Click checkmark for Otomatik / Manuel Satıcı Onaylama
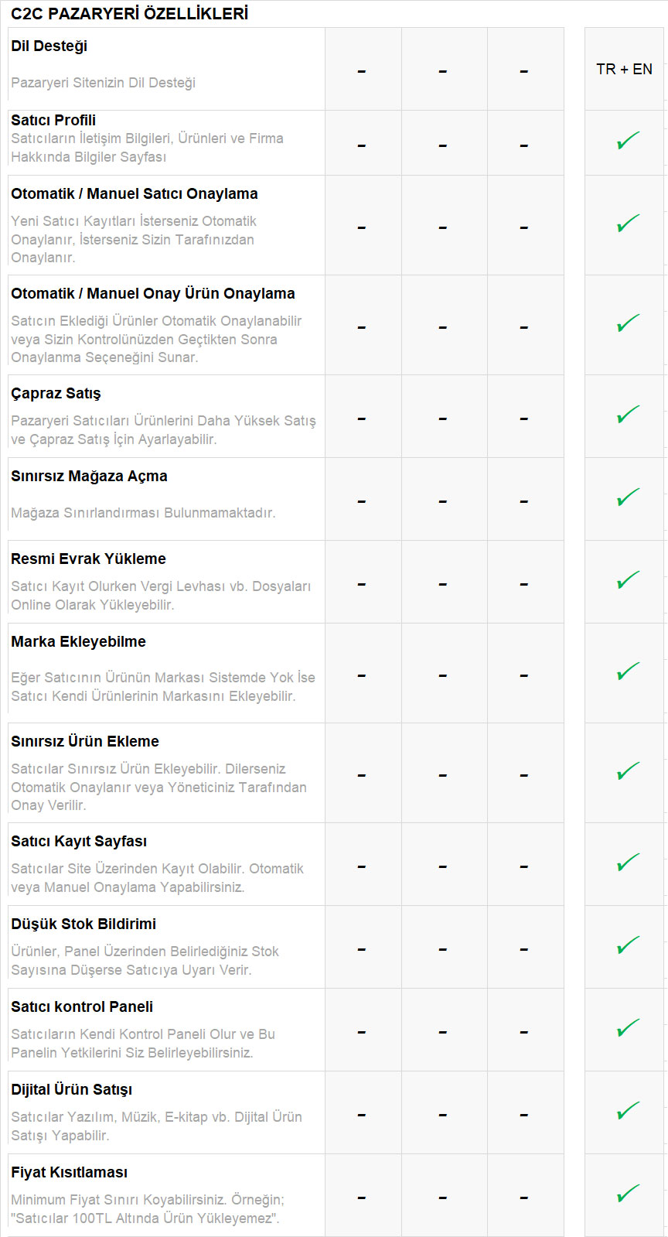The height and width of the screenshot is (1237, 668). point(627,224)
